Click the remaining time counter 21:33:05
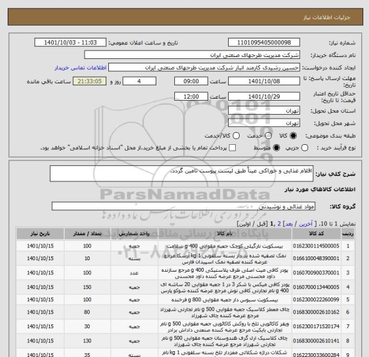369x357 pixels. (x=90, y=81)
